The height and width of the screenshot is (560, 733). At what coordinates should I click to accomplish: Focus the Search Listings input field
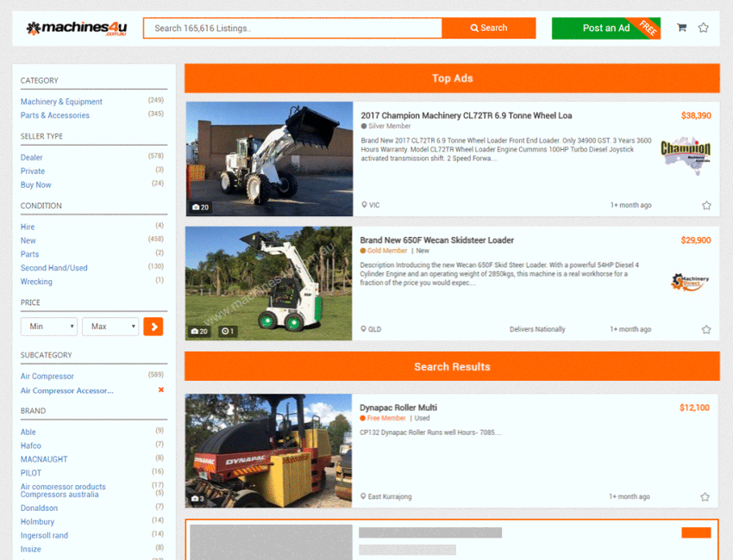[292, 28]
